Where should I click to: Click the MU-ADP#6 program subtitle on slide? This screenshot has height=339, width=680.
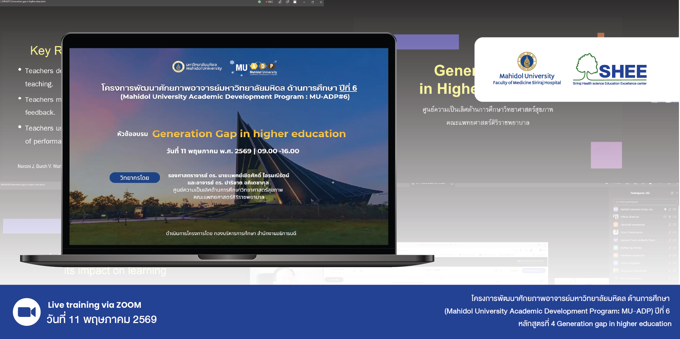235,97
